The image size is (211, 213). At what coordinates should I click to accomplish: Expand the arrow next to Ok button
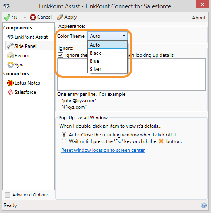[x=25, y=17]
